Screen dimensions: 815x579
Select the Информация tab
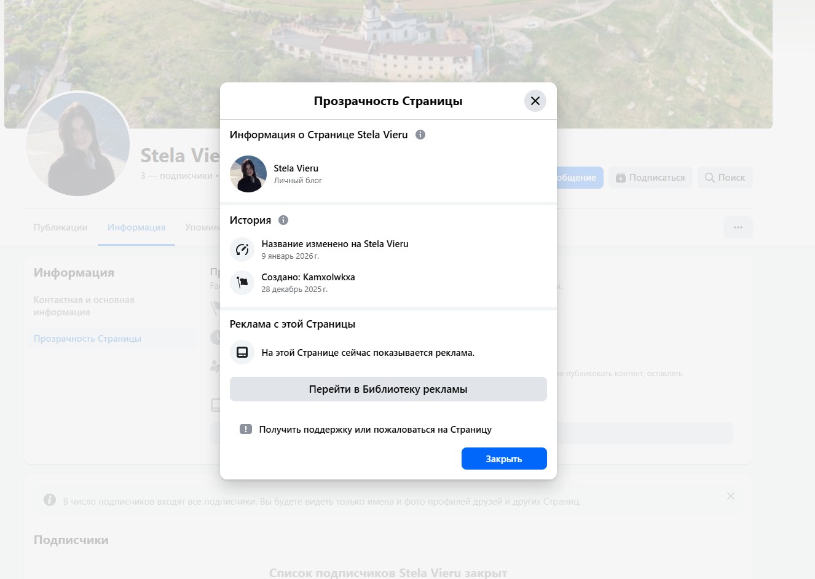pyautogui.click(x=136, y=227)
